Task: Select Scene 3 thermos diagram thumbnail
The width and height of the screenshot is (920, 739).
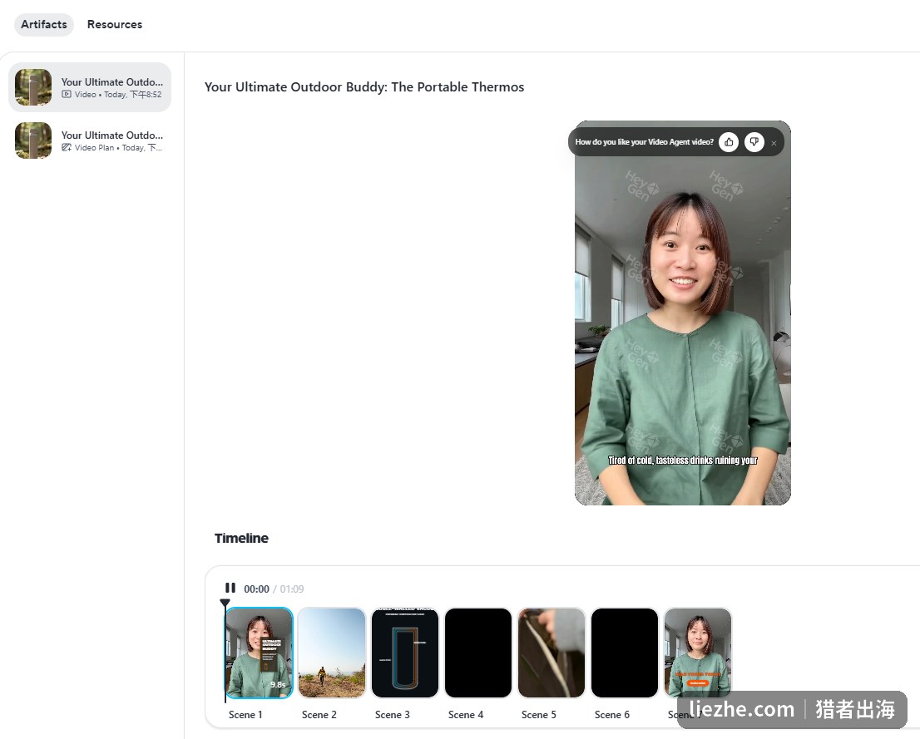Action: [405, 653]
